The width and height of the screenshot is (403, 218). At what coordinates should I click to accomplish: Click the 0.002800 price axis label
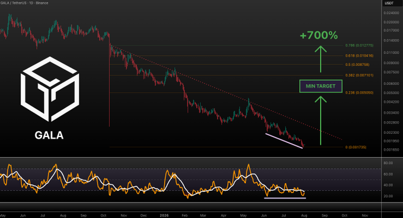pos(391,123)
